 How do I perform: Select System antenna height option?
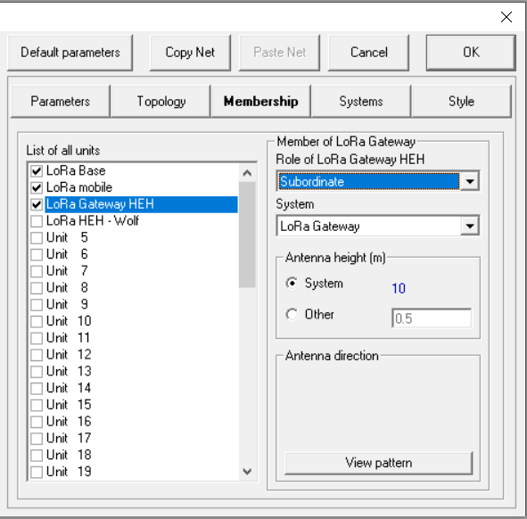tap(292, 283)
